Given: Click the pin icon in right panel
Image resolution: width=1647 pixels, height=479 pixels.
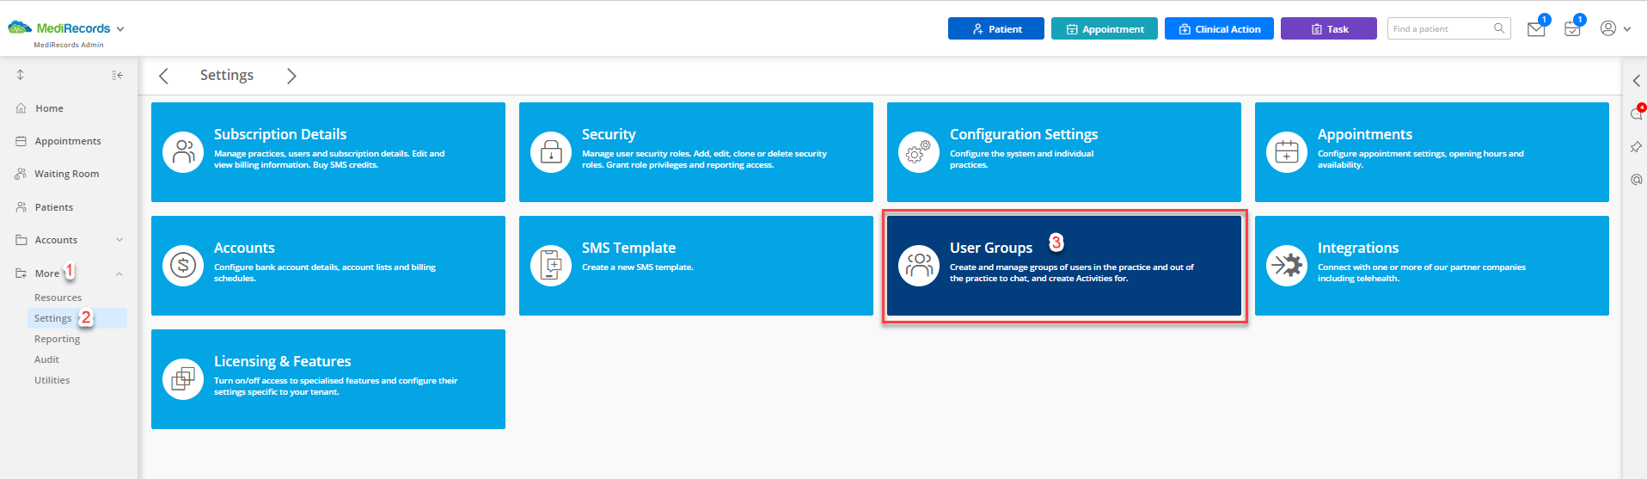Looking at the screenshot, I should 1636,147.
